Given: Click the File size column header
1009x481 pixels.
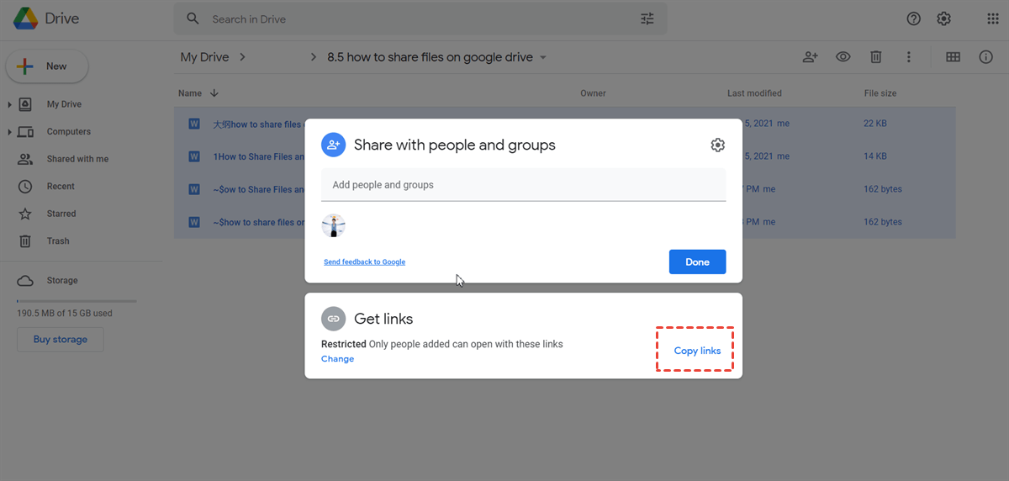Looking at the screenshot, I should pyautogui.click(x=880, y=93).
